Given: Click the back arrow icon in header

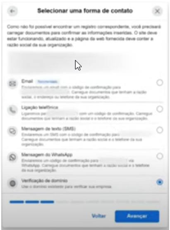Looking at the screenshot, I should 12,11.
